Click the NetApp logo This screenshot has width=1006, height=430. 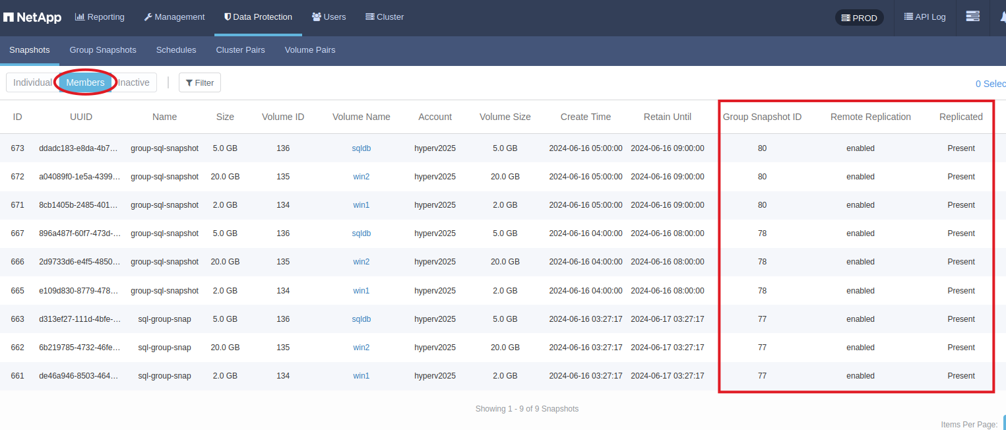(x=32, y=18)
